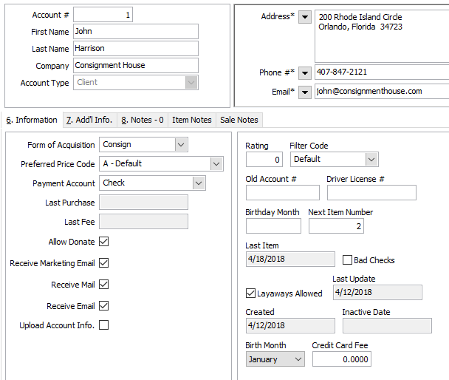This screenshot has height=380, width=449.
Task: Click the Birthday Month field
Action: click(x=273, y=225)
